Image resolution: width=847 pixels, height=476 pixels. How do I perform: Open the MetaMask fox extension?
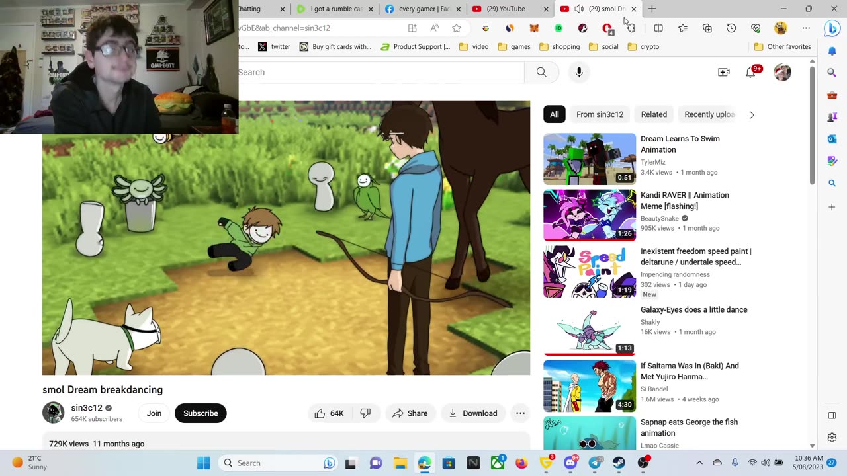534,28
